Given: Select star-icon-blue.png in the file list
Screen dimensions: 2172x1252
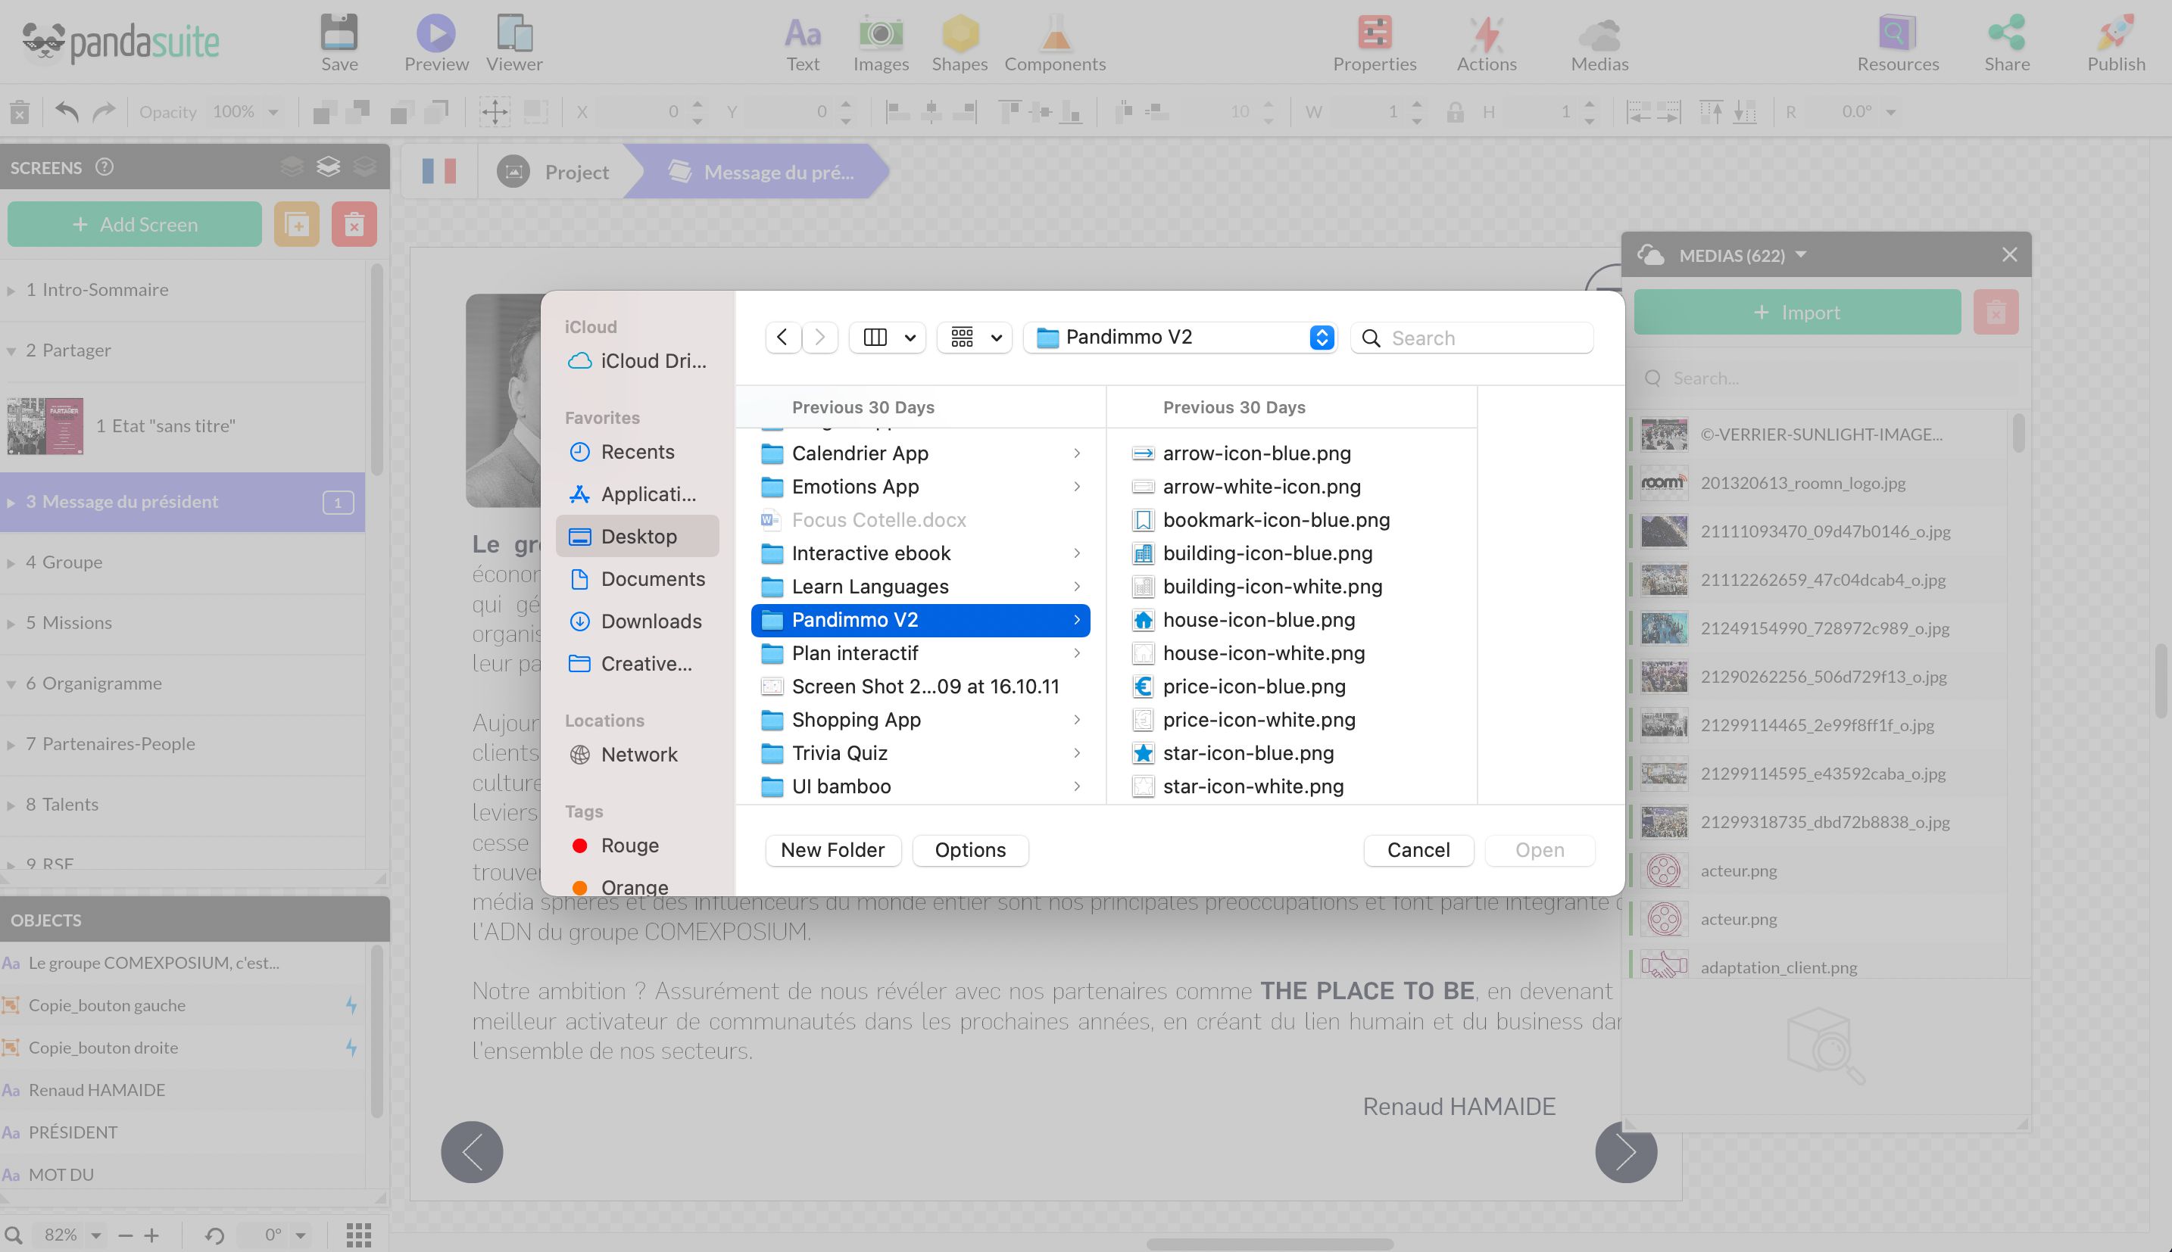Looking at the screenshot, I should 1247,752.
